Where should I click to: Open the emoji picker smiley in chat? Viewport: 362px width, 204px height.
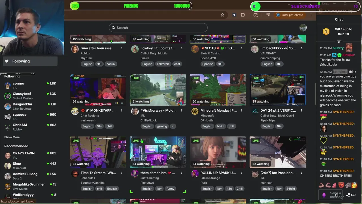[337, 195]
